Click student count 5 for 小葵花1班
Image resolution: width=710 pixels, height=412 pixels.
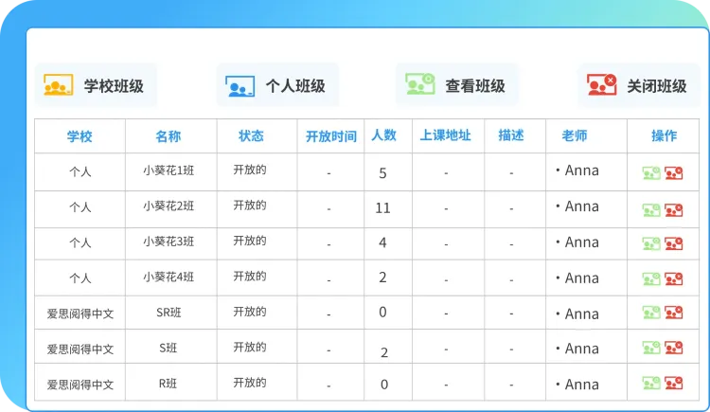pyautogui.click(x=382, y=173)
